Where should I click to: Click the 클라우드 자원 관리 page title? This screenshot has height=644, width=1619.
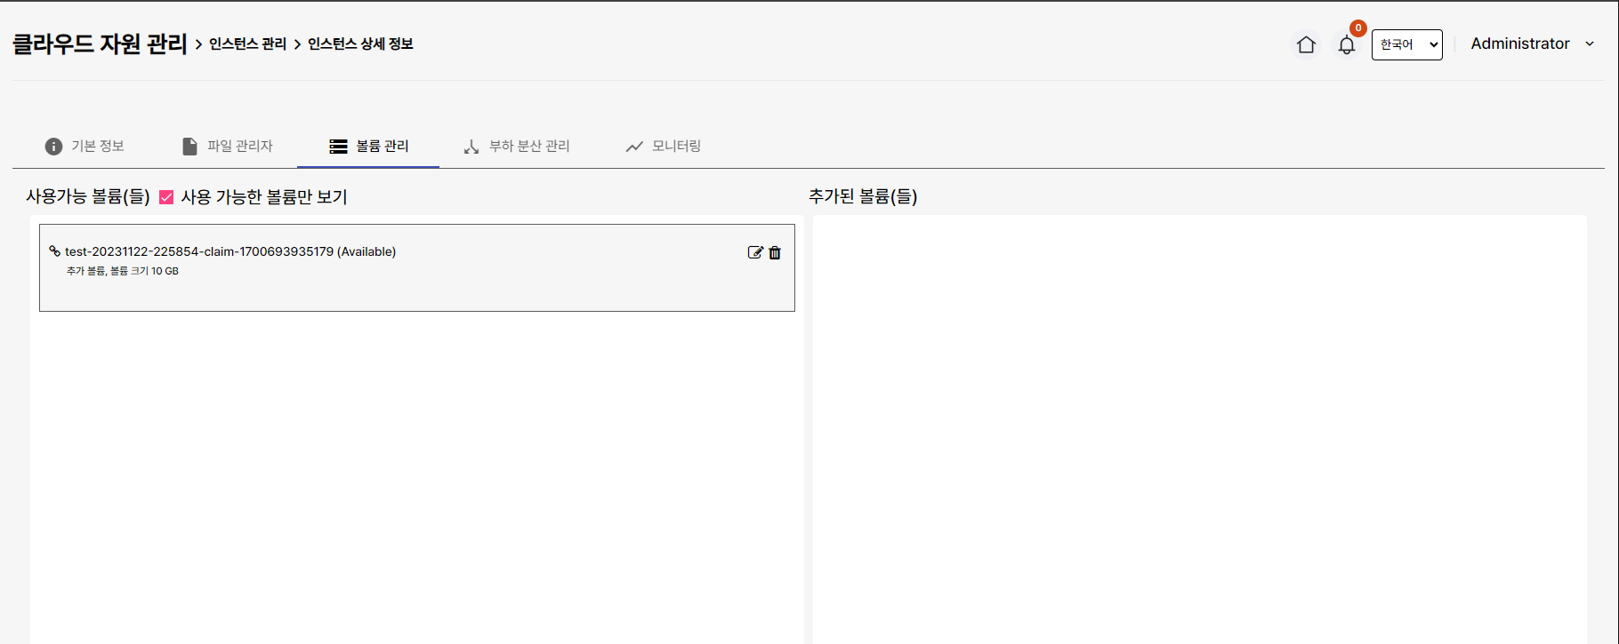click(100, 44)
